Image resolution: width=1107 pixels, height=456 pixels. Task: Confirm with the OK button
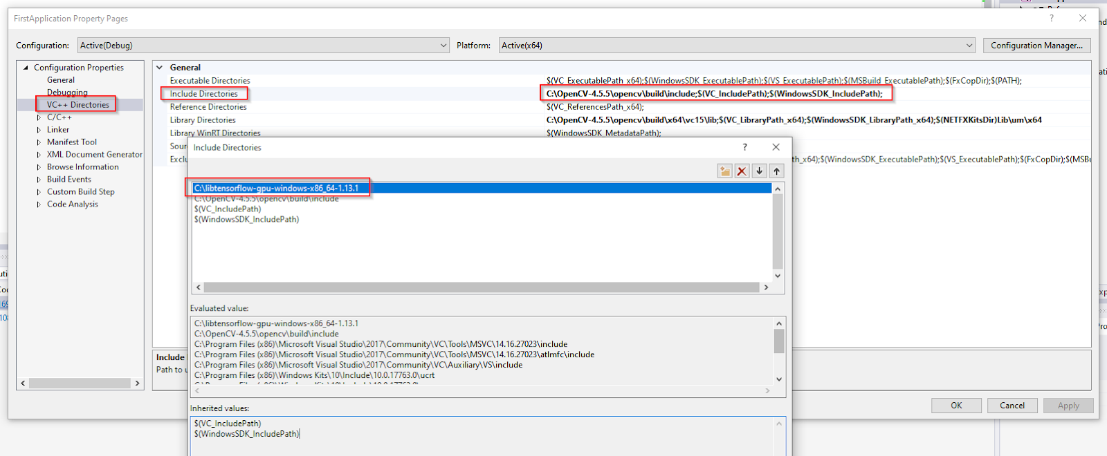coord(956,406)
